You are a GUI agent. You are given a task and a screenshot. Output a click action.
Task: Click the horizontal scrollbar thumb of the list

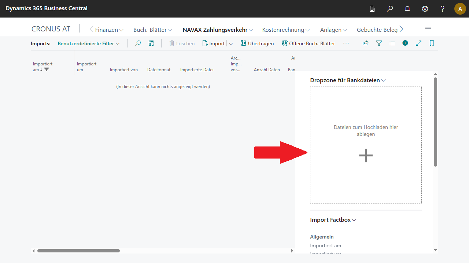(x=78, y=251)
